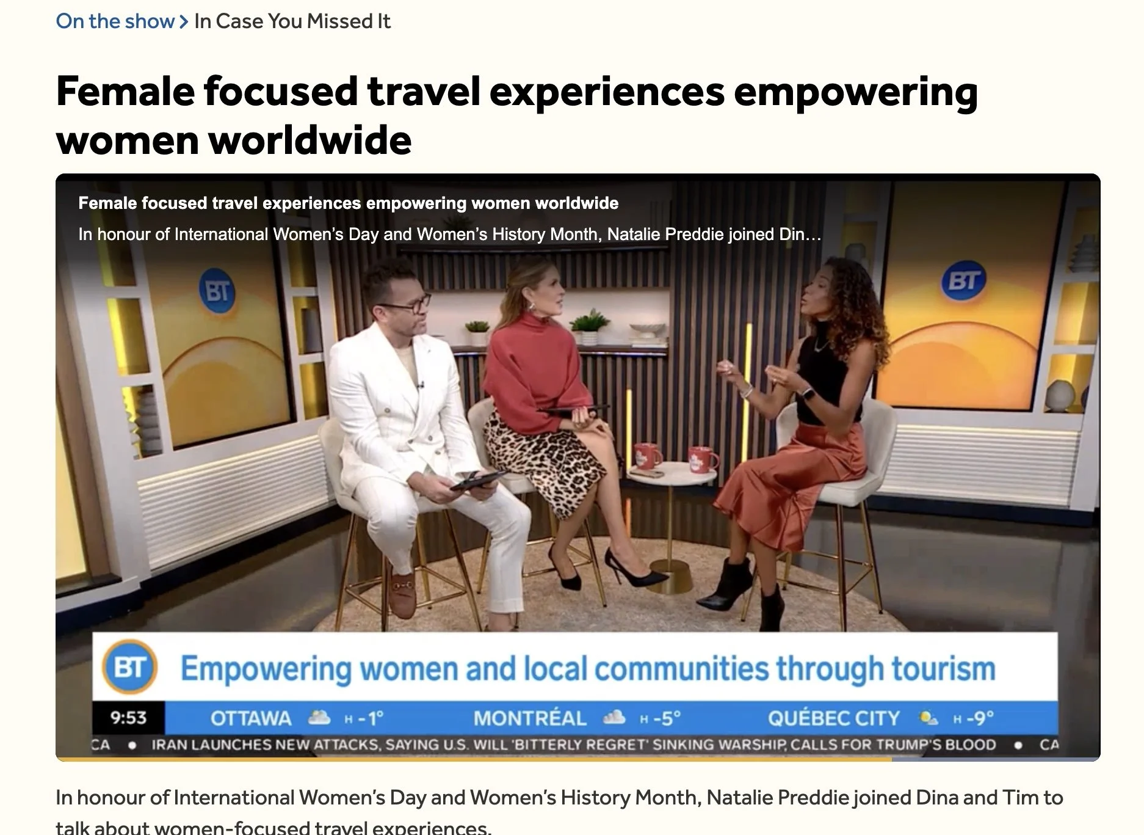The image size is (1144, 835).
Task: Play the embedded BT video segment
Action: pos(577,467)
